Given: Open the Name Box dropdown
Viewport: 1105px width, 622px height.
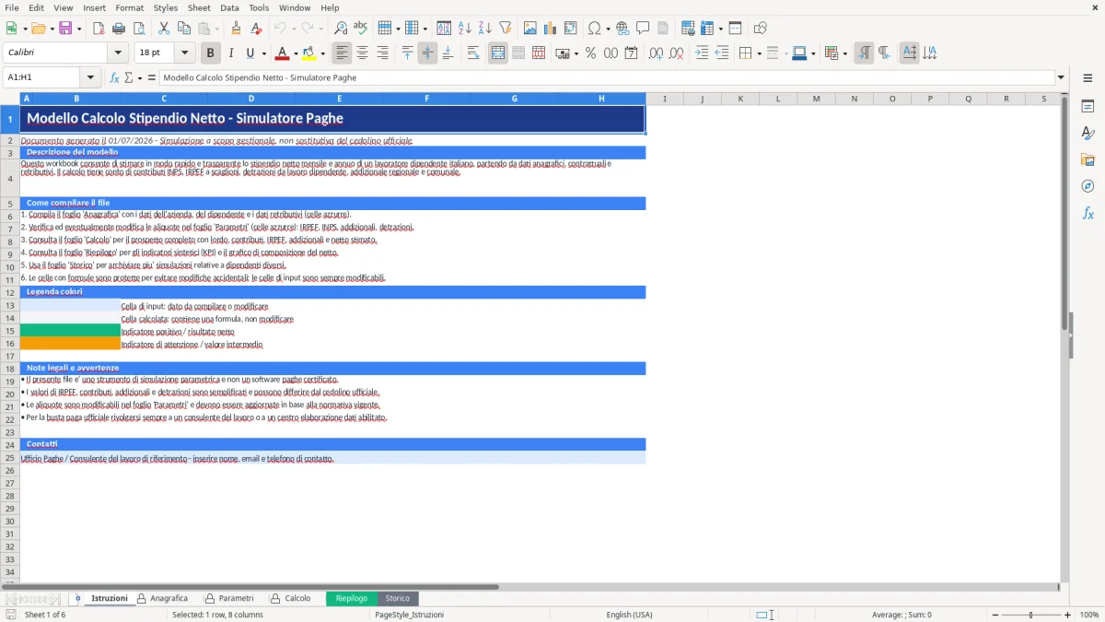Looking at the screenshot, I should [x=90, y=77].
